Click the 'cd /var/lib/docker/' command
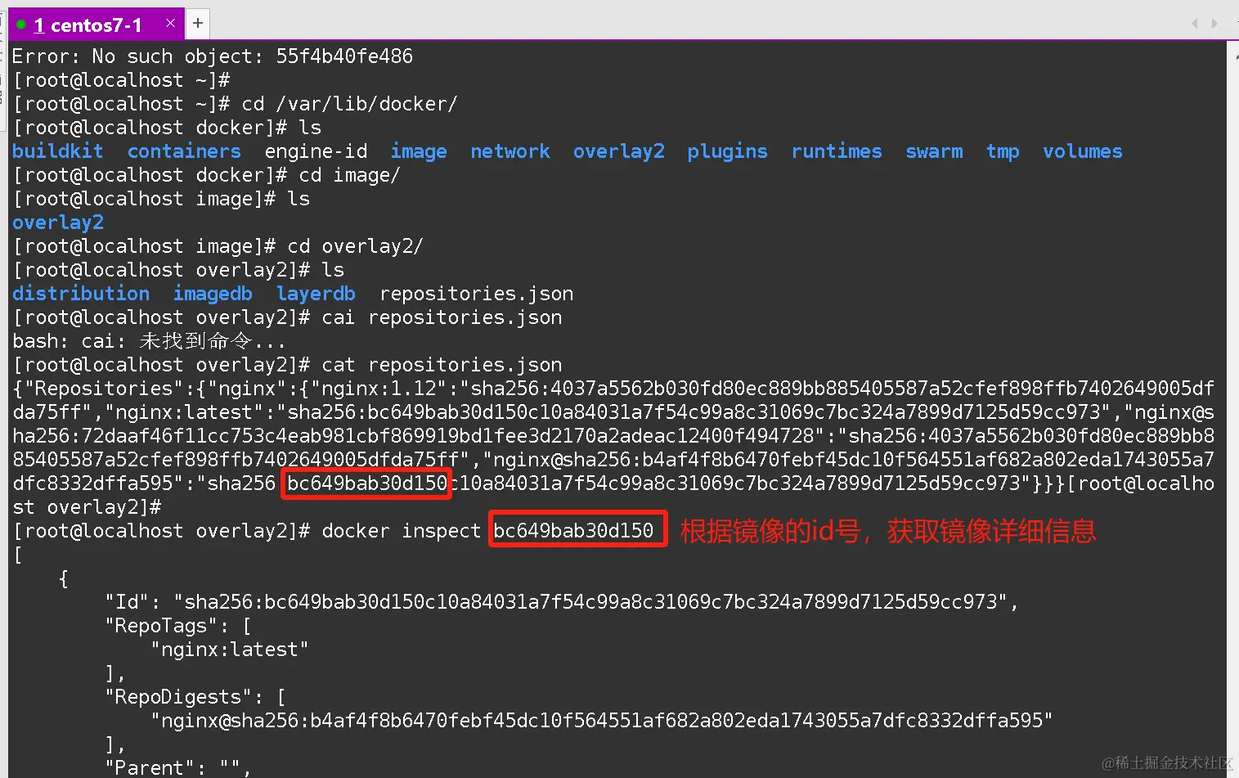 click(x=349, y=104)
